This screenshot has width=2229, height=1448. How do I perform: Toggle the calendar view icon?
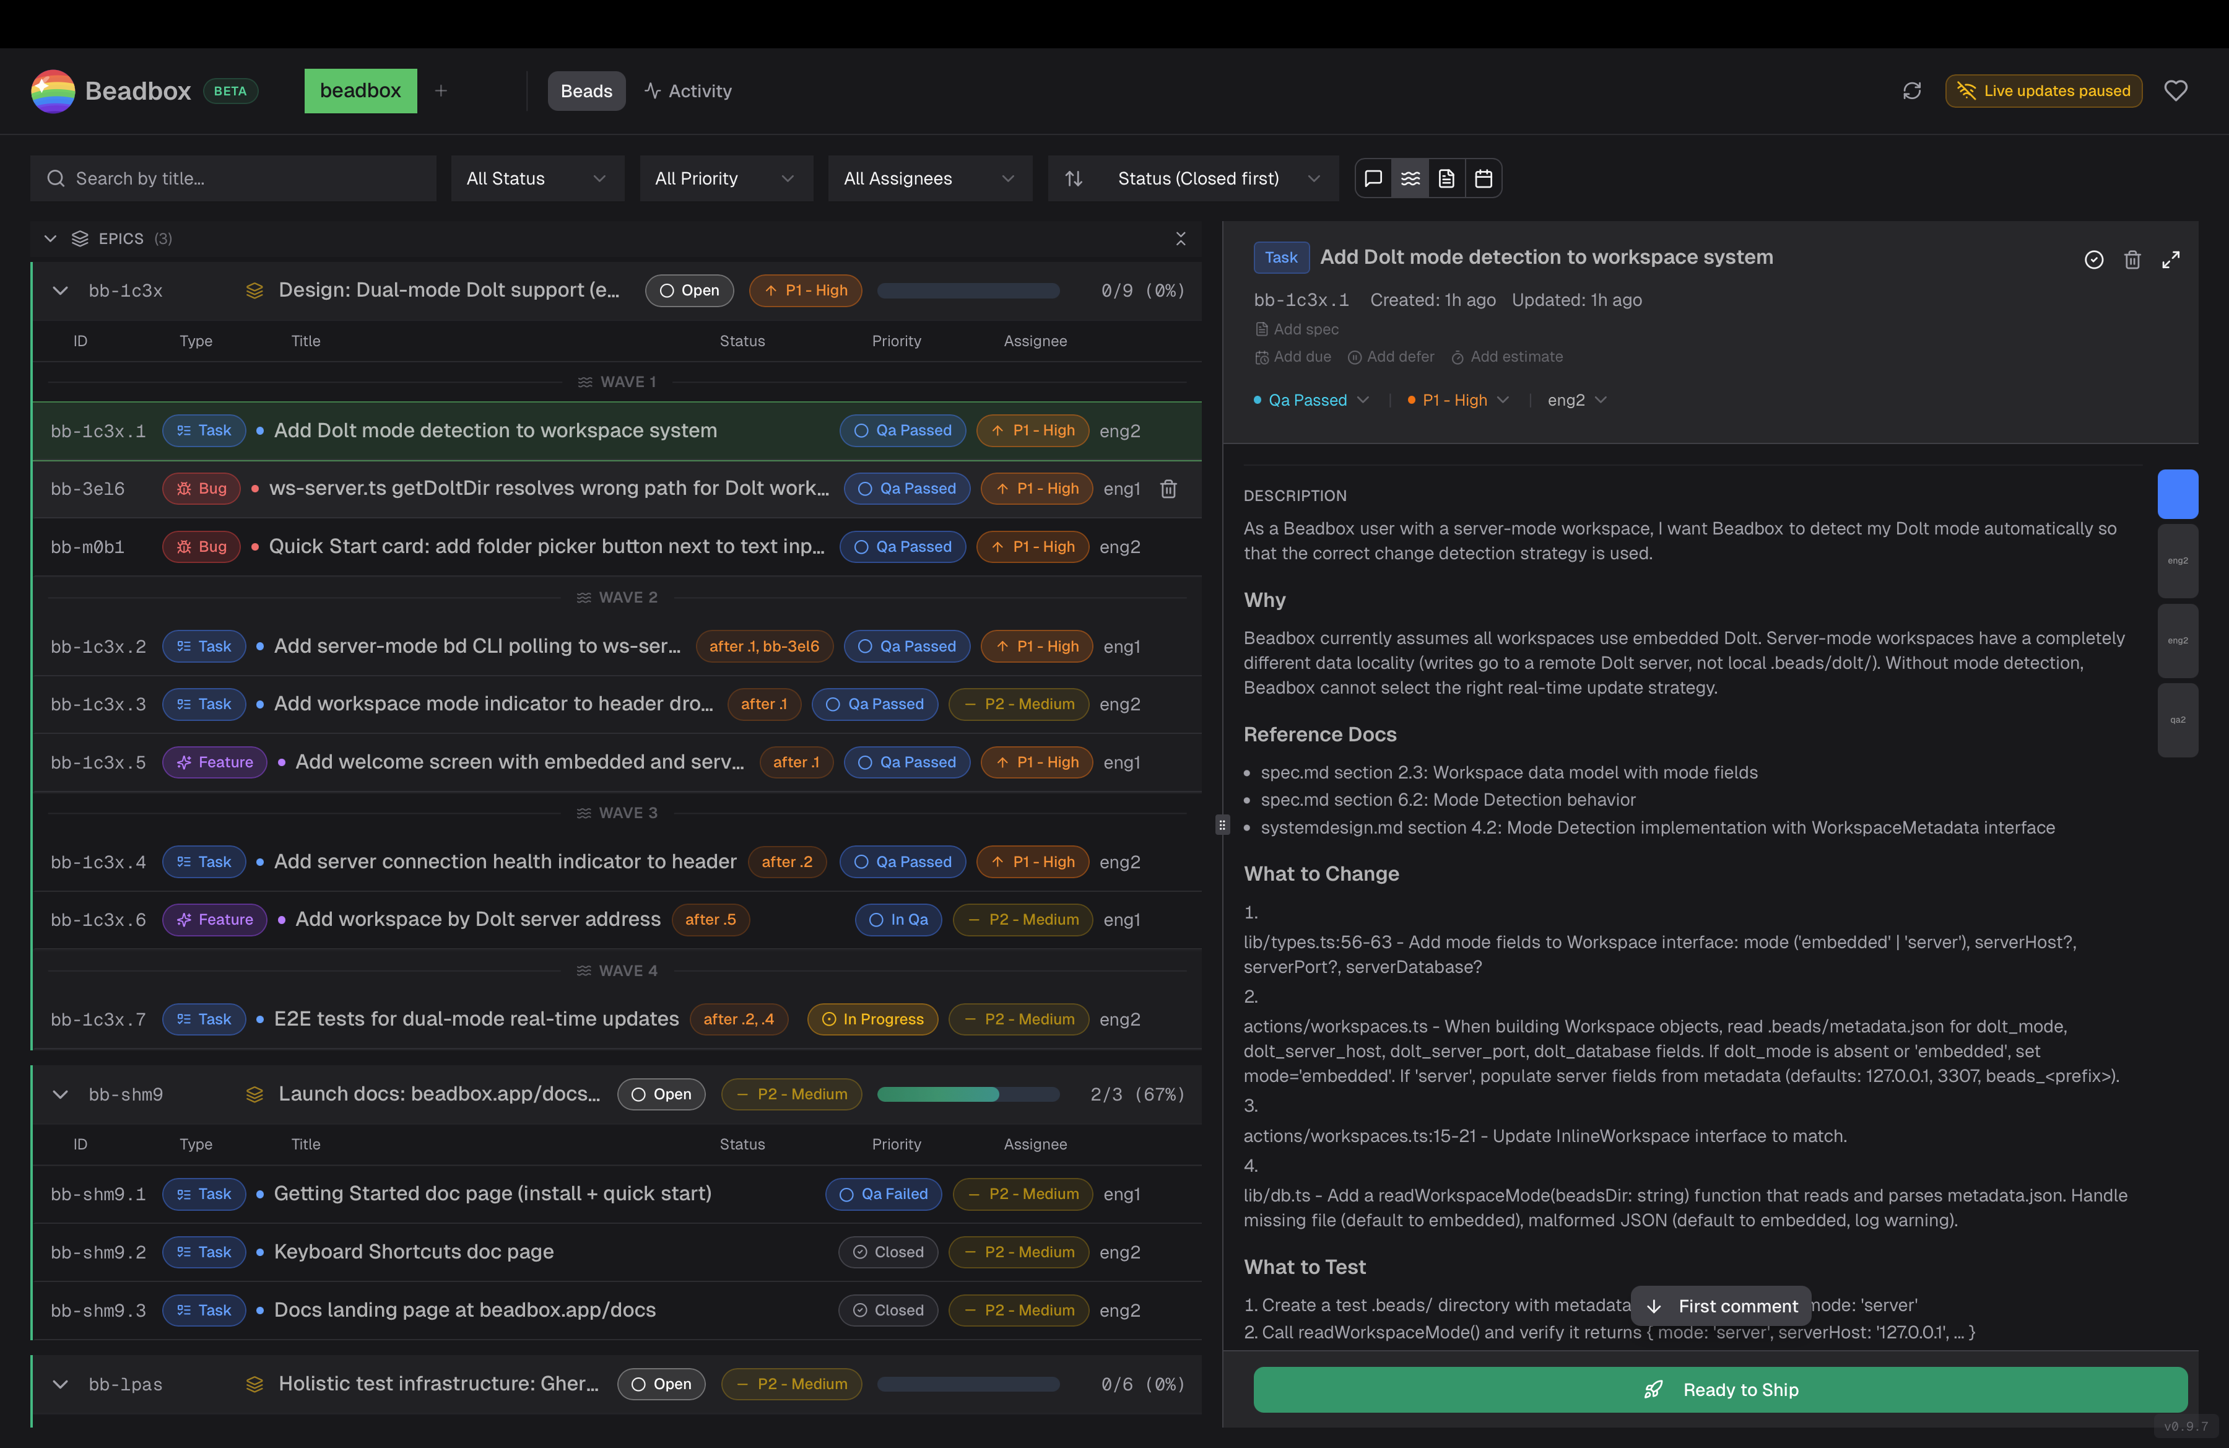point(1484,178)
